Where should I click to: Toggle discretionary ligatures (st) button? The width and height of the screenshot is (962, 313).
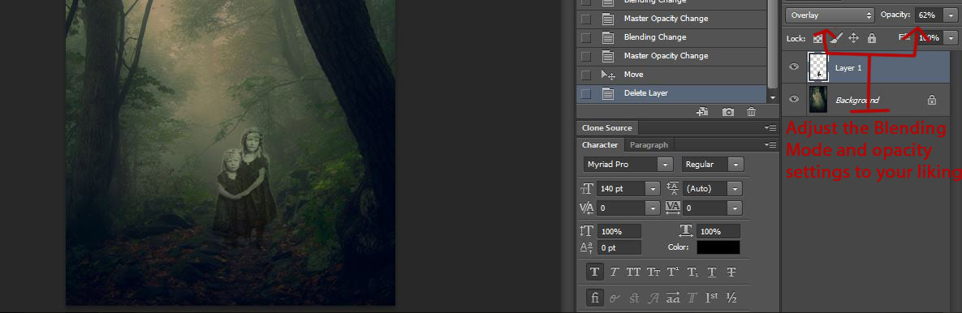click(634, 298)
